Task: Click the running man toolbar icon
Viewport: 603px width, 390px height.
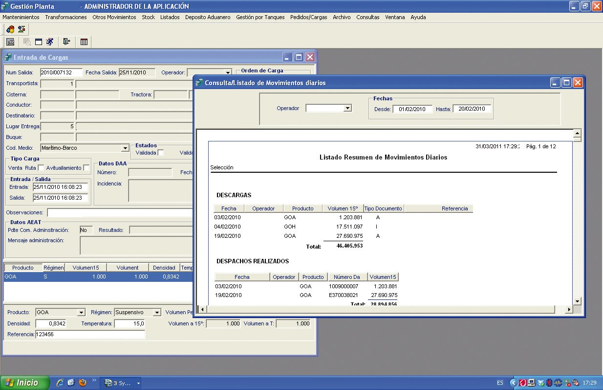Action: coord(50,42)
